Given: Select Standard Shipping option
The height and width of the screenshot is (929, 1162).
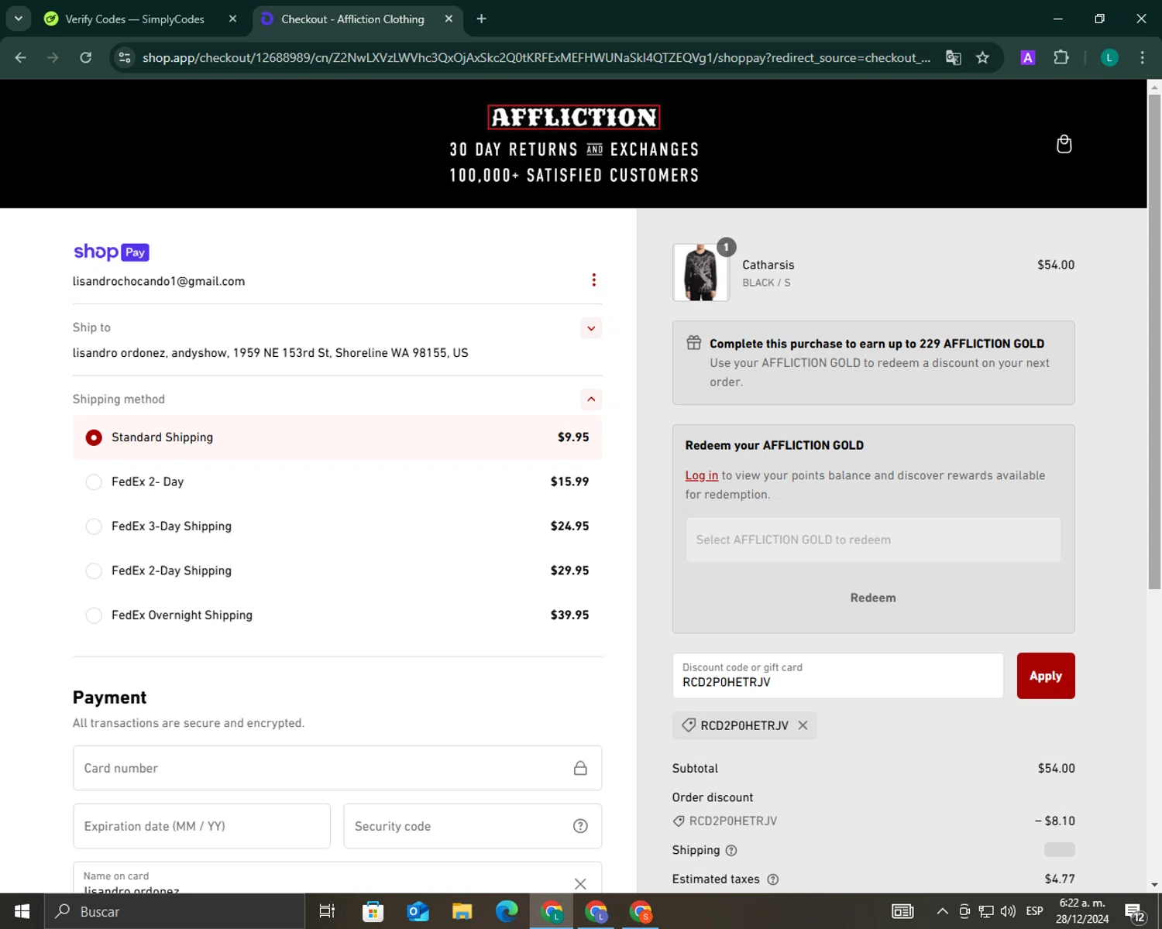Looking at the screenshot, I should click(337, 437).
